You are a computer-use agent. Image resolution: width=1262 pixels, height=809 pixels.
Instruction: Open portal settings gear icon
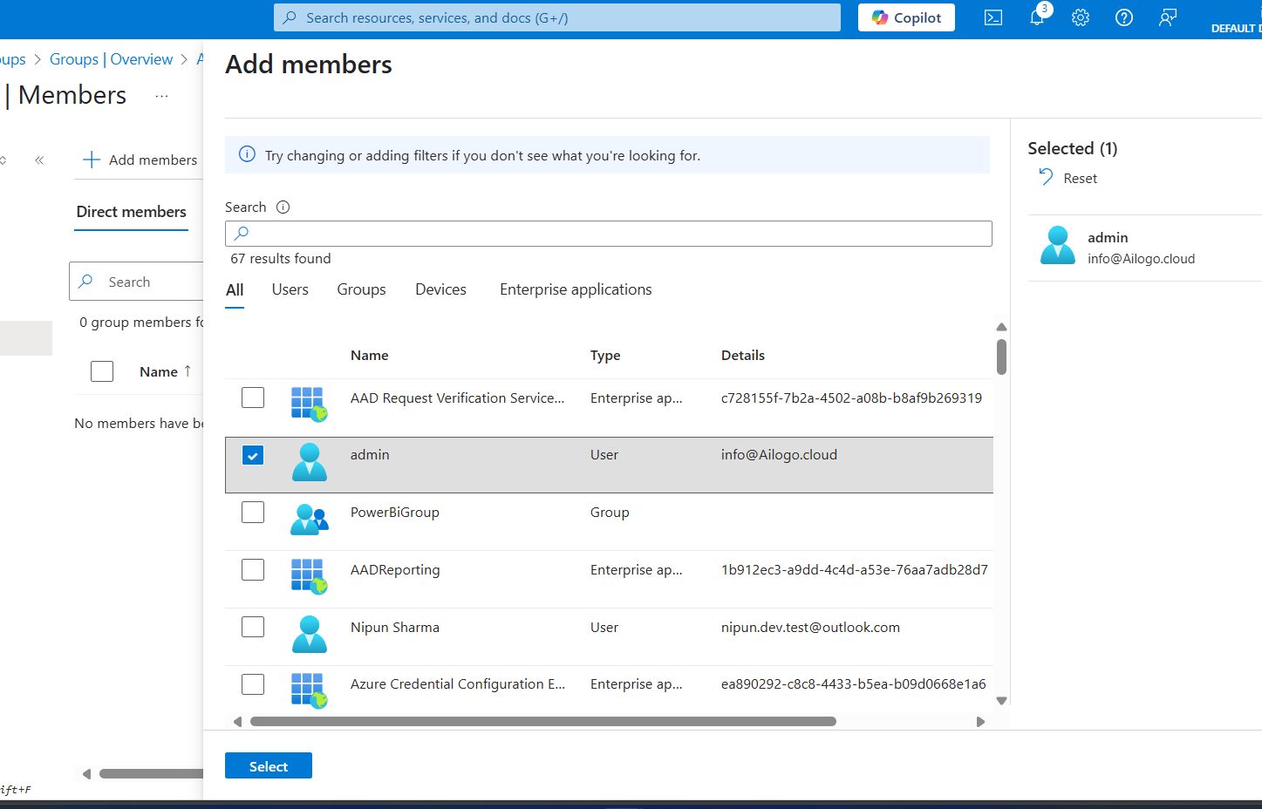click(1081, 17)
